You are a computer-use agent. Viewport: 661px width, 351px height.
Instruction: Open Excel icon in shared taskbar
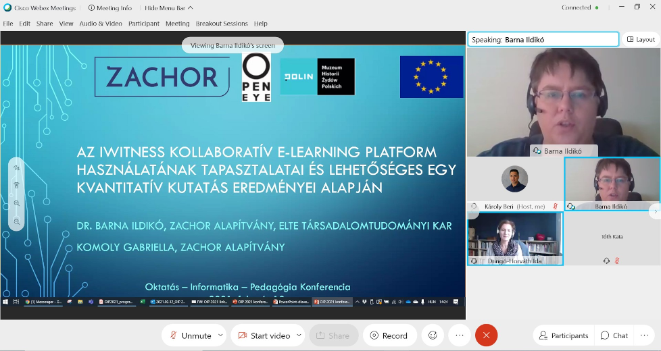pyautogui.click(x=143, y=302)
